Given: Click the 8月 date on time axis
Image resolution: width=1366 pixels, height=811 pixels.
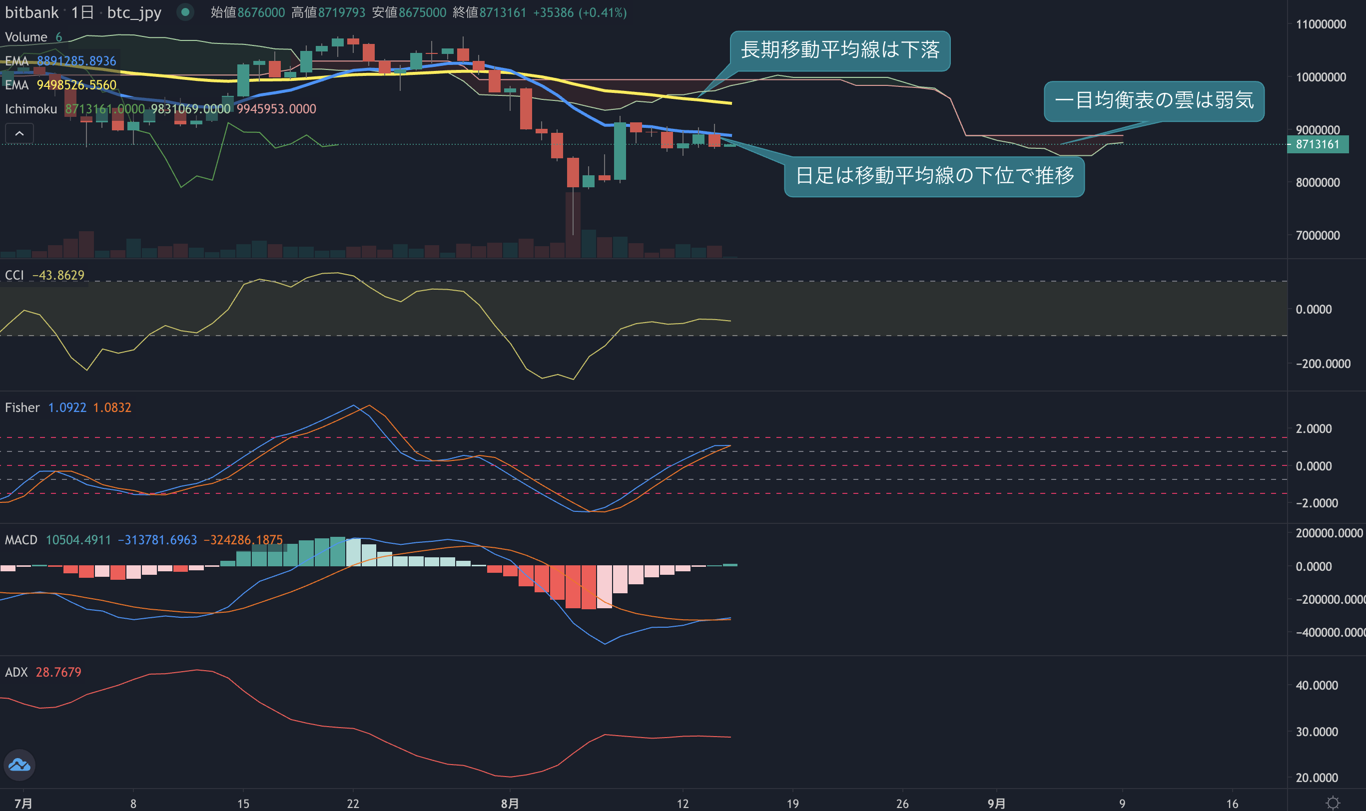Looking at the screenshot, I should tap(510, 804).
